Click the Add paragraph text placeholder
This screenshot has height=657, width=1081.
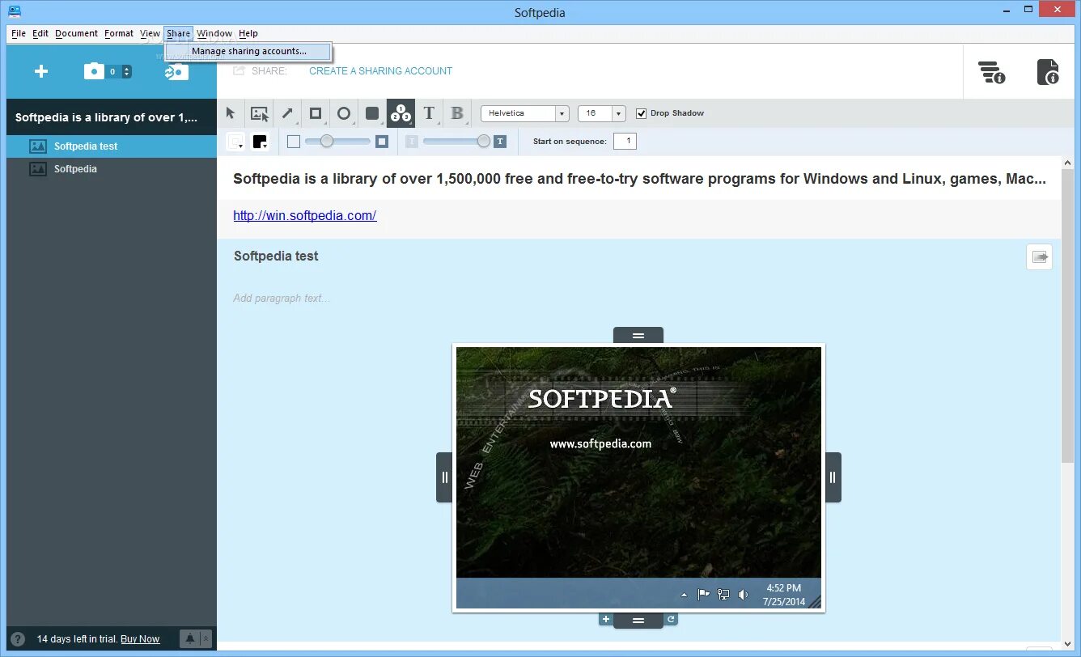coord(282,299)
